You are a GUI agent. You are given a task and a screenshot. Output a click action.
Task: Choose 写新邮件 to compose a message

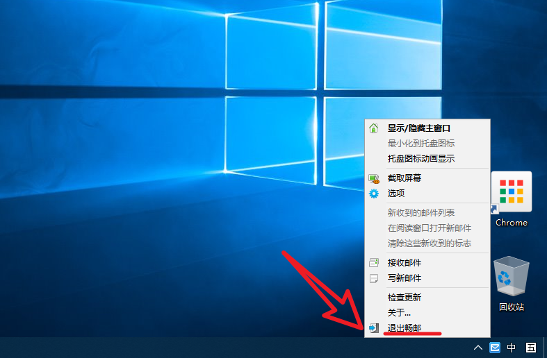[427, 278]
